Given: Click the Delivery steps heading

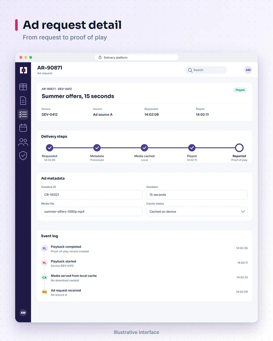Looking at the screenshot, I should point(54,137).
